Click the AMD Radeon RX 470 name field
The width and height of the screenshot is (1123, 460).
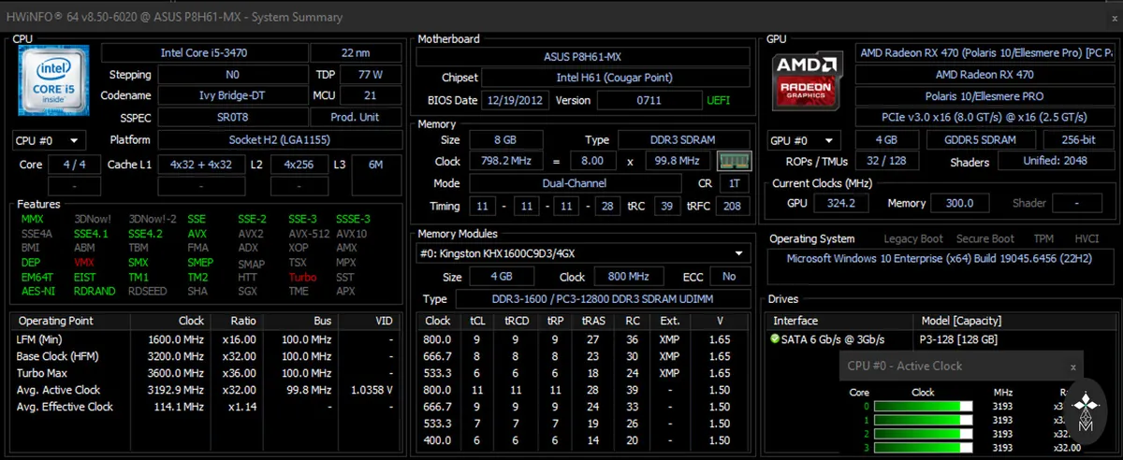(984, 74)
